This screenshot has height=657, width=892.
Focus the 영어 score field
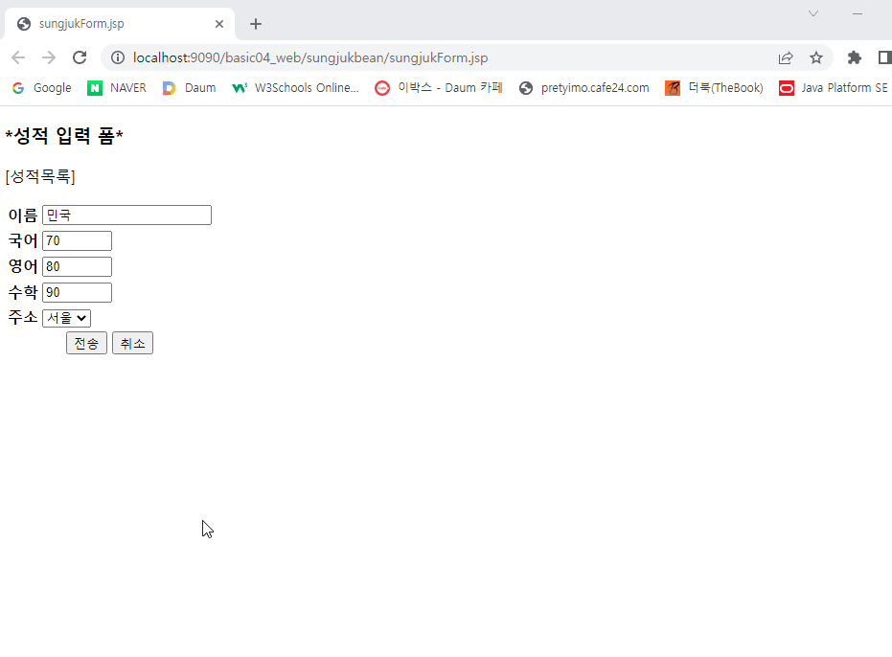point(77,266)
